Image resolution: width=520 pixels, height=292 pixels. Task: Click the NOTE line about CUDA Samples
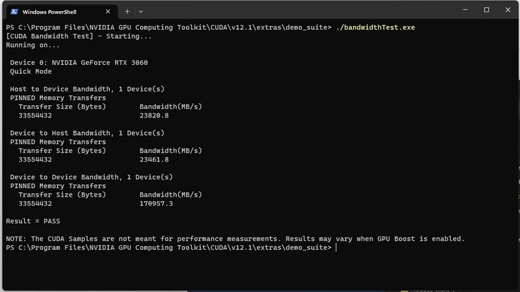pyautogui.click(x=235, y=239)
